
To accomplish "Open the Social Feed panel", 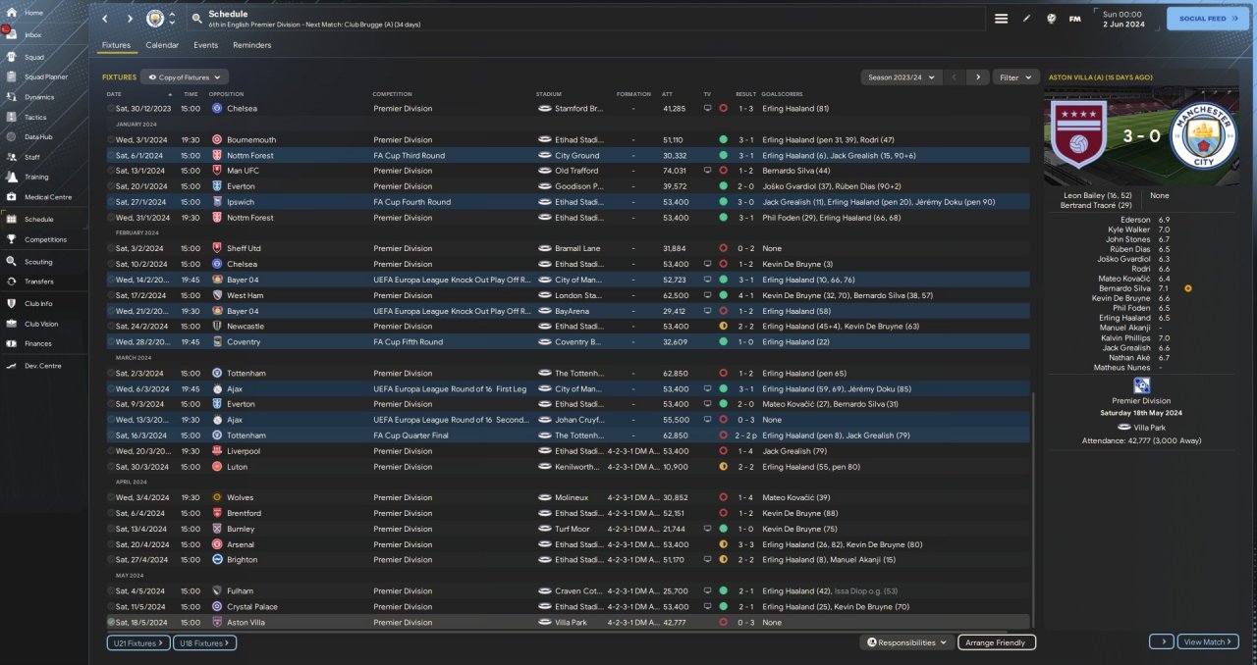I will [1208, 19].
